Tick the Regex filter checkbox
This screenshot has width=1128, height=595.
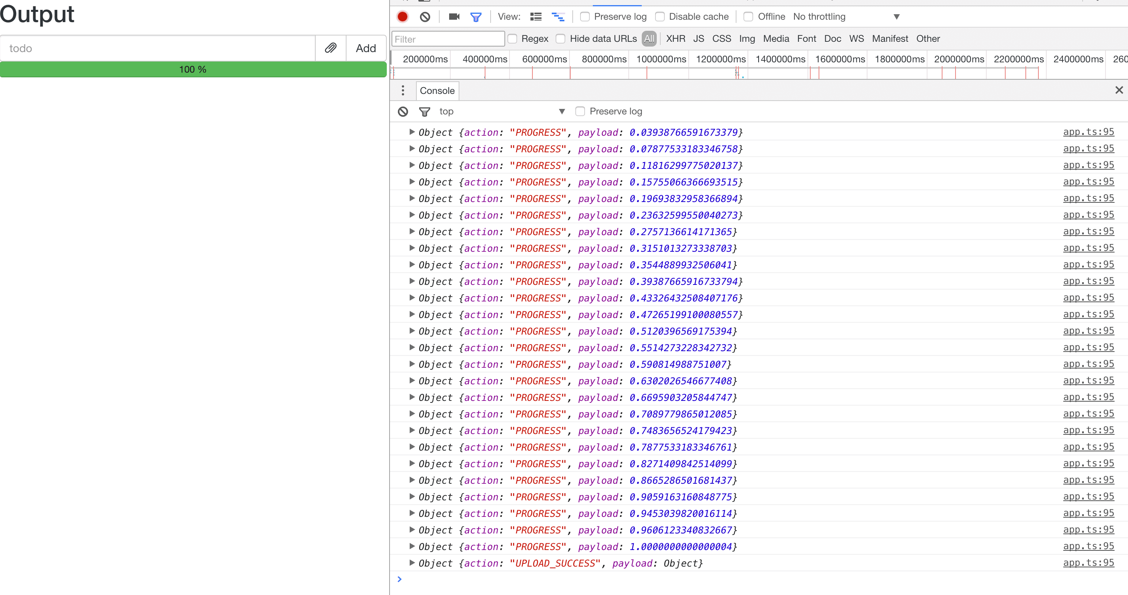512,39
